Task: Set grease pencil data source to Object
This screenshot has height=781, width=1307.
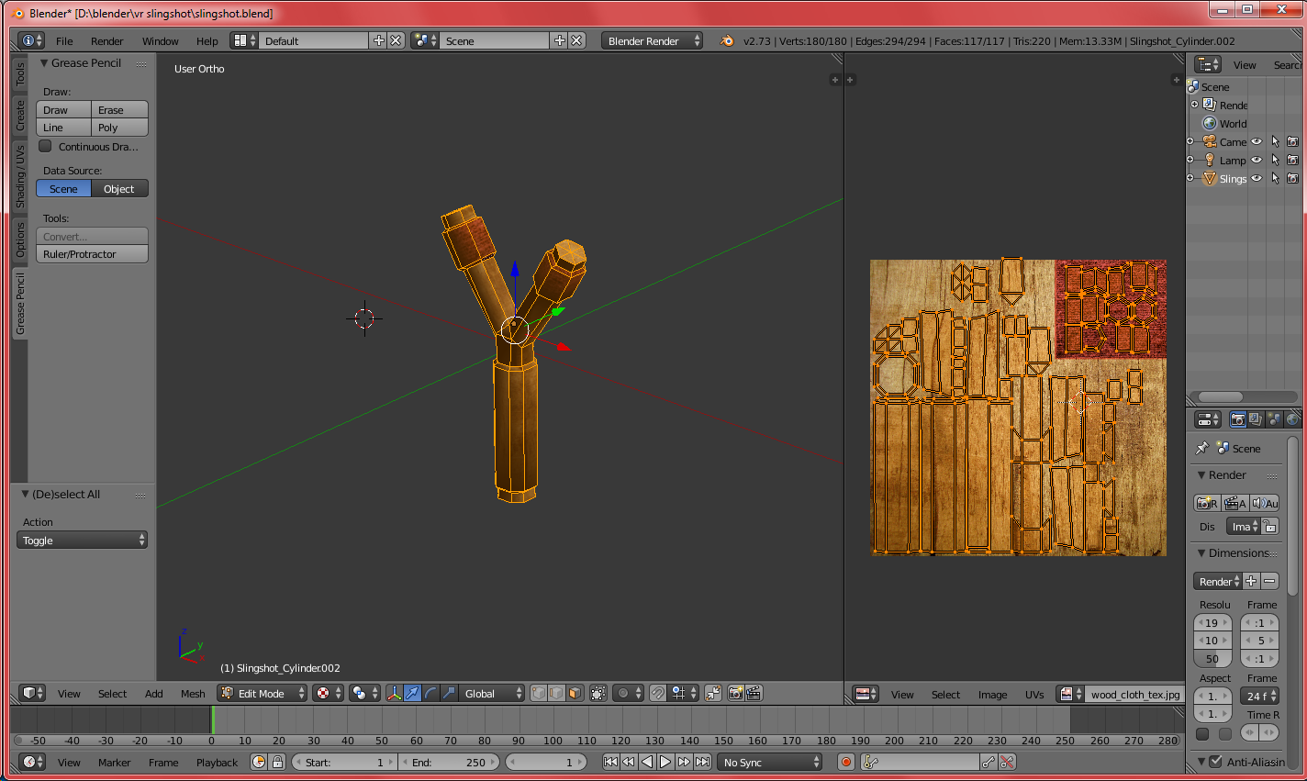Action: [120, 188]
